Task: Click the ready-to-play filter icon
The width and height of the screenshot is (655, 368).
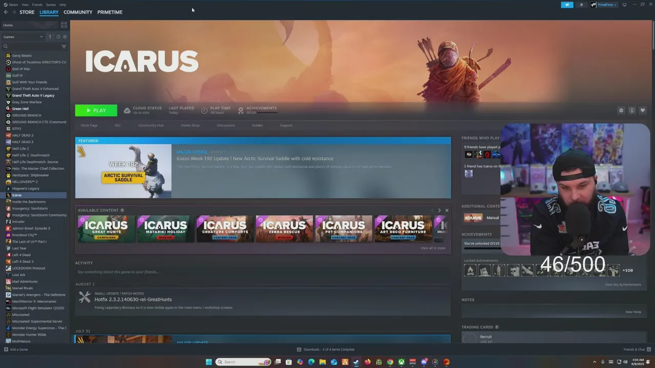Action: click(64, 37)
